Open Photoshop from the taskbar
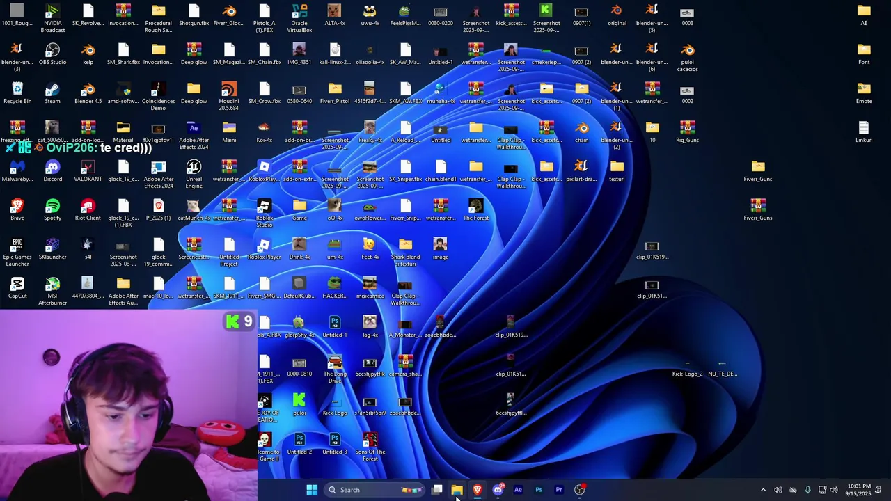 538,490
